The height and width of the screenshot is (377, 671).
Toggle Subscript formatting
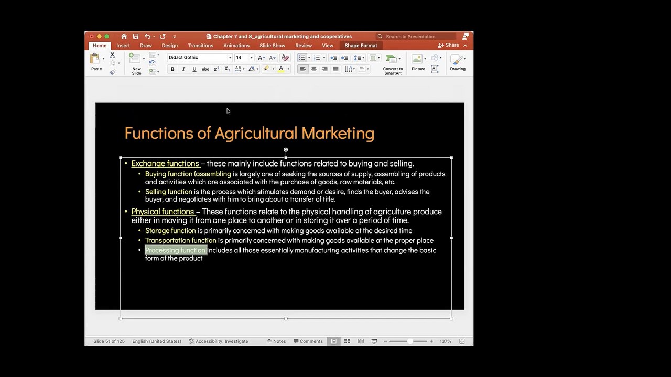227,69
